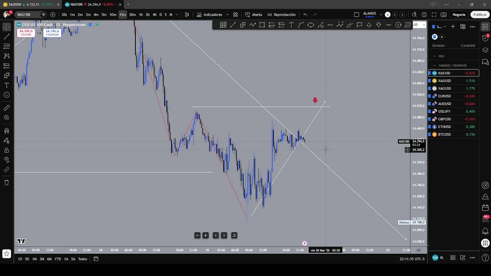The width and height of the screenshot is (491, 276).
Task: Toggle hide all drawings eye icon
Action: (7, 160)
